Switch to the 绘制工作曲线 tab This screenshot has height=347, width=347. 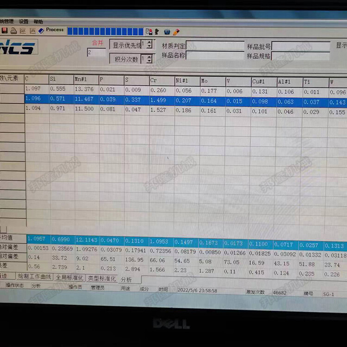(x=34, y=276)
